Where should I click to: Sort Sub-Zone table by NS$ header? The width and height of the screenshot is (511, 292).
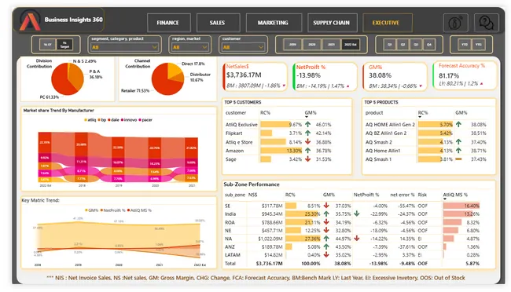point(252,195)
